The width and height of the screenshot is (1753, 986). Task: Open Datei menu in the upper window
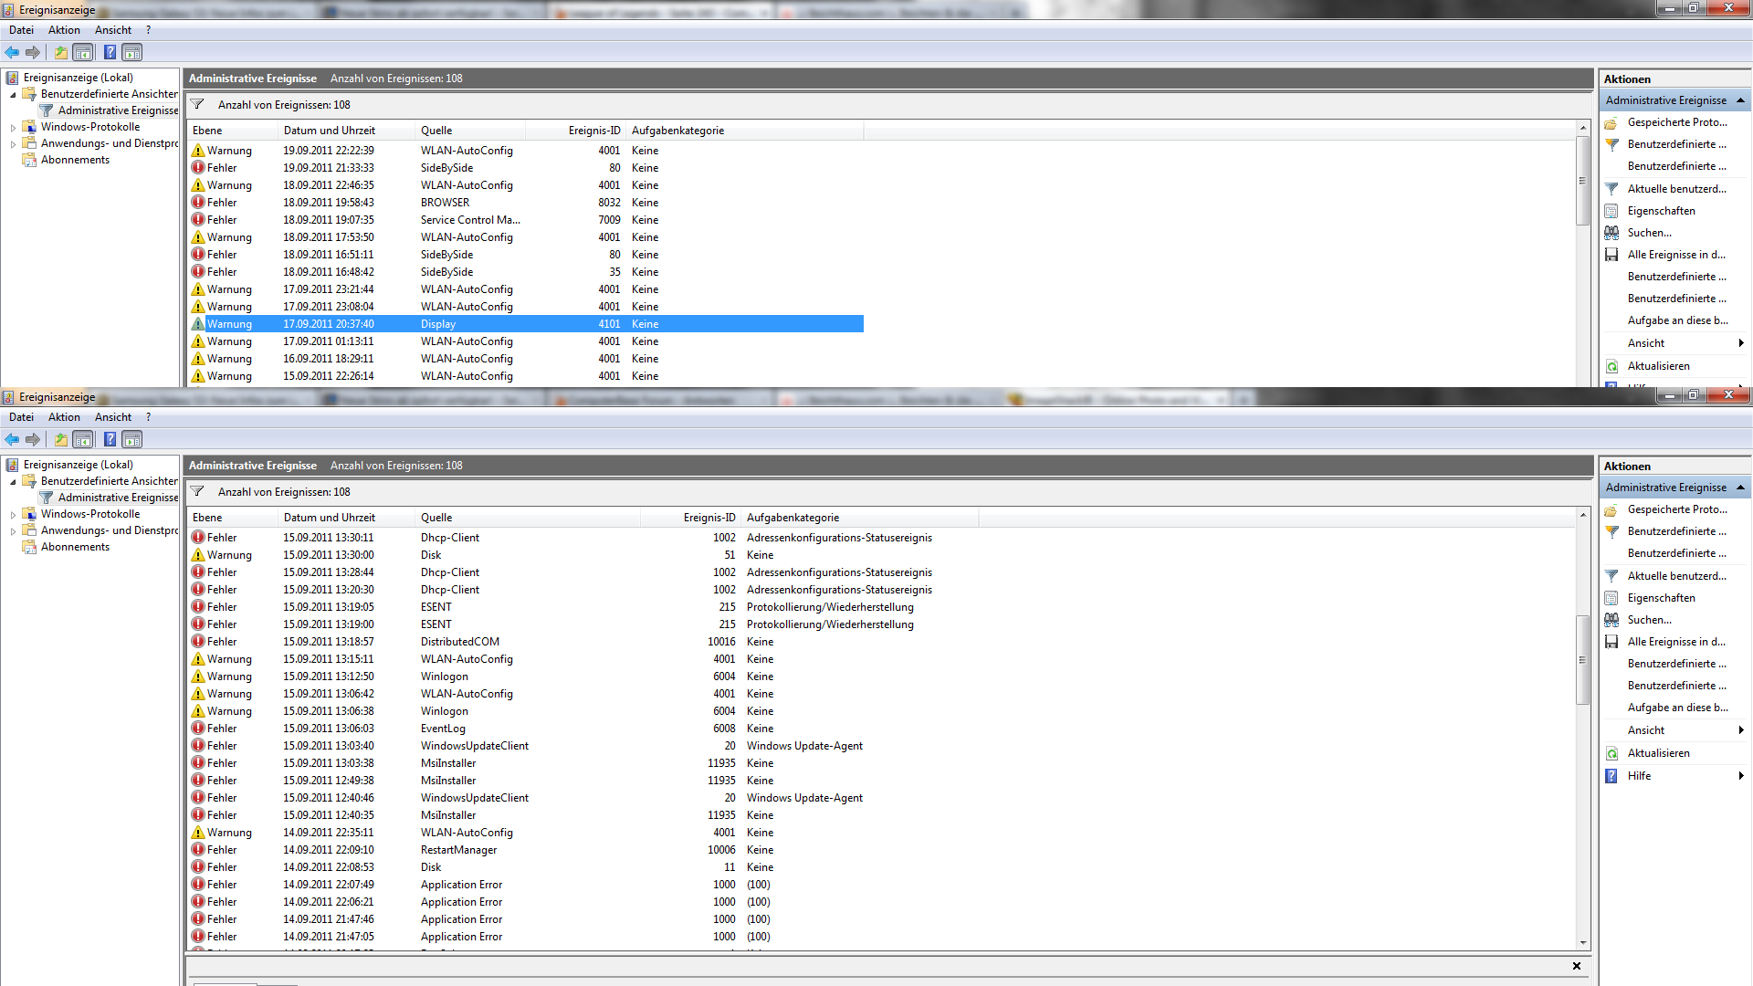tap(21, 30)
